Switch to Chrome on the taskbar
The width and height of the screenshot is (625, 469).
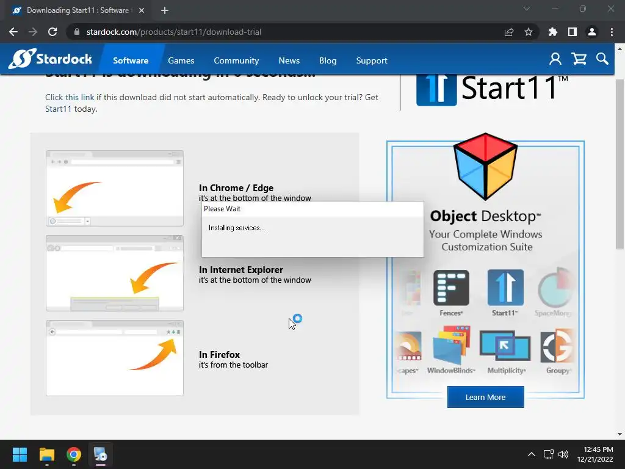[x=74, y=454]
